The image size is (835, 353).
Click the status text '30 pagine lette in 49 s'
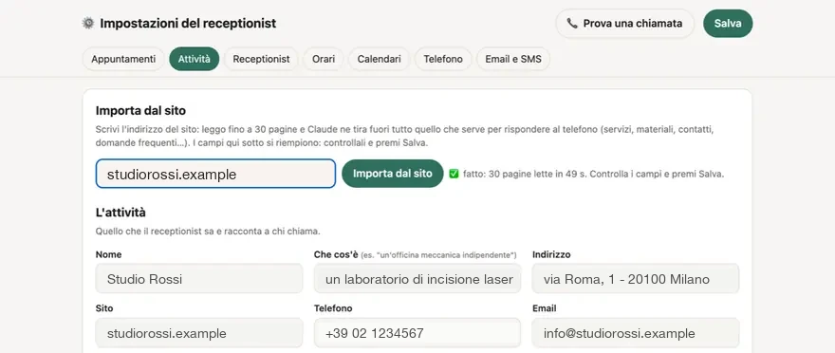coord(538,174)
